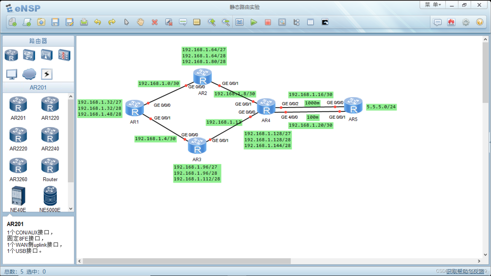Open the 菜单 dropdown menu

433,5
